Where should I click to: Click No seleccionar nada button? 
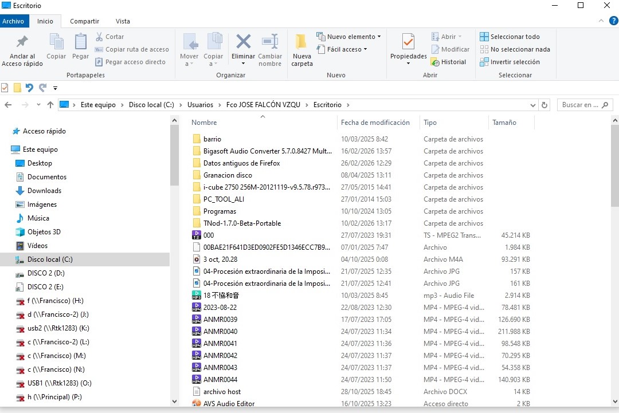[x=515, y=49]
